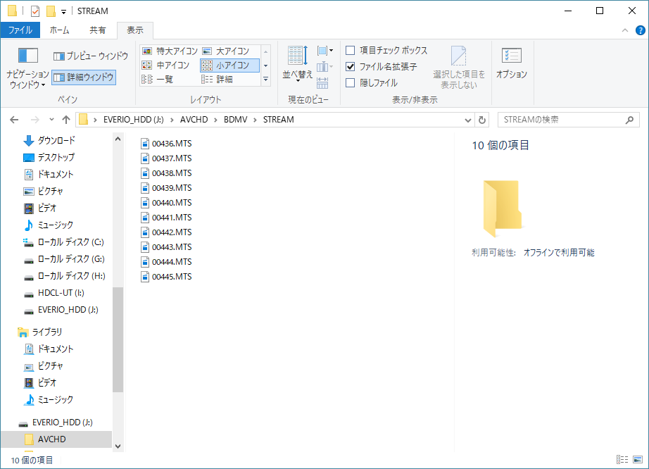Go back to previous folder
Viewport: 649px width, 469px height.
pyautogui.click(x=14, y=120)
